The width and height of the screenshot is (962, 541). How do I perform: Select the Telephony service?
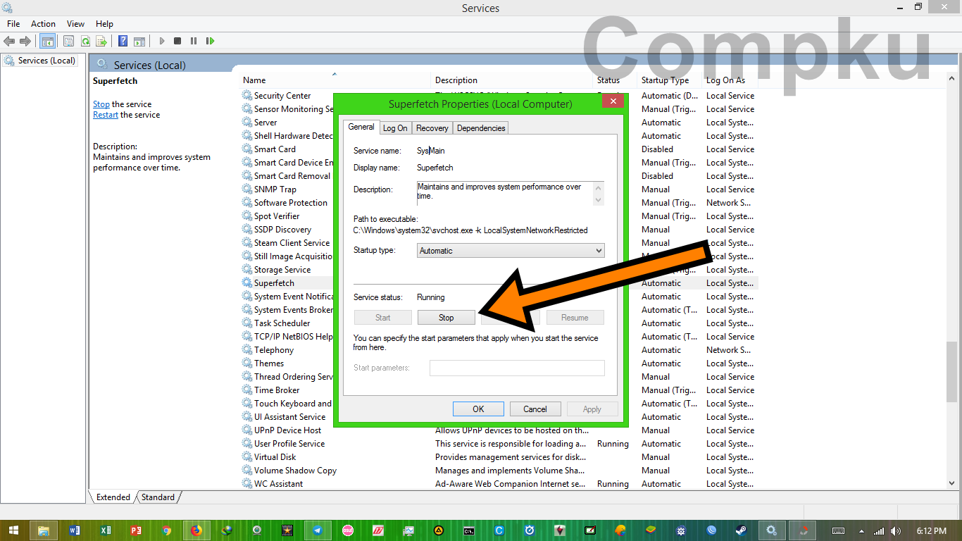pos(274,350)
